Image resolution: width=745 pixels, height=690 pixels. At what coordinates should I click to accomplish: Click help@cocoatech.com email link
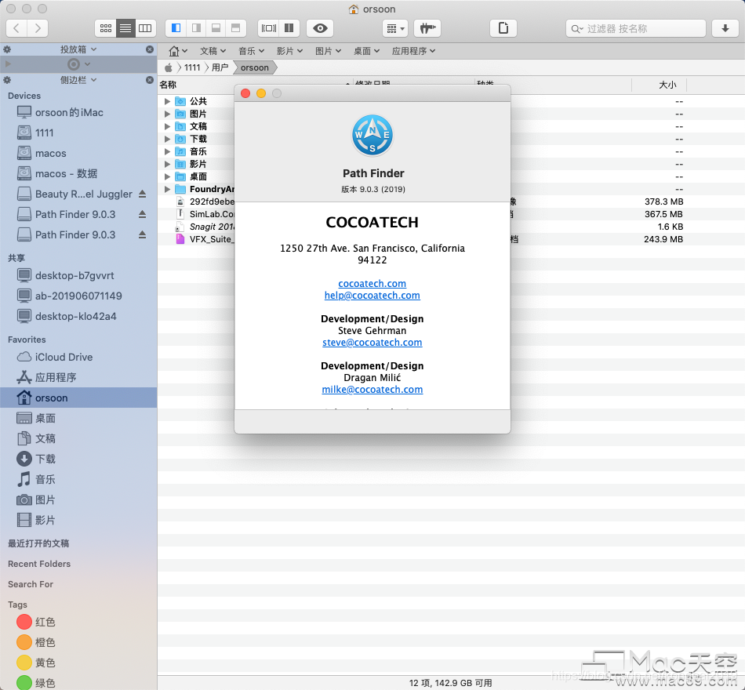(372, 296)
